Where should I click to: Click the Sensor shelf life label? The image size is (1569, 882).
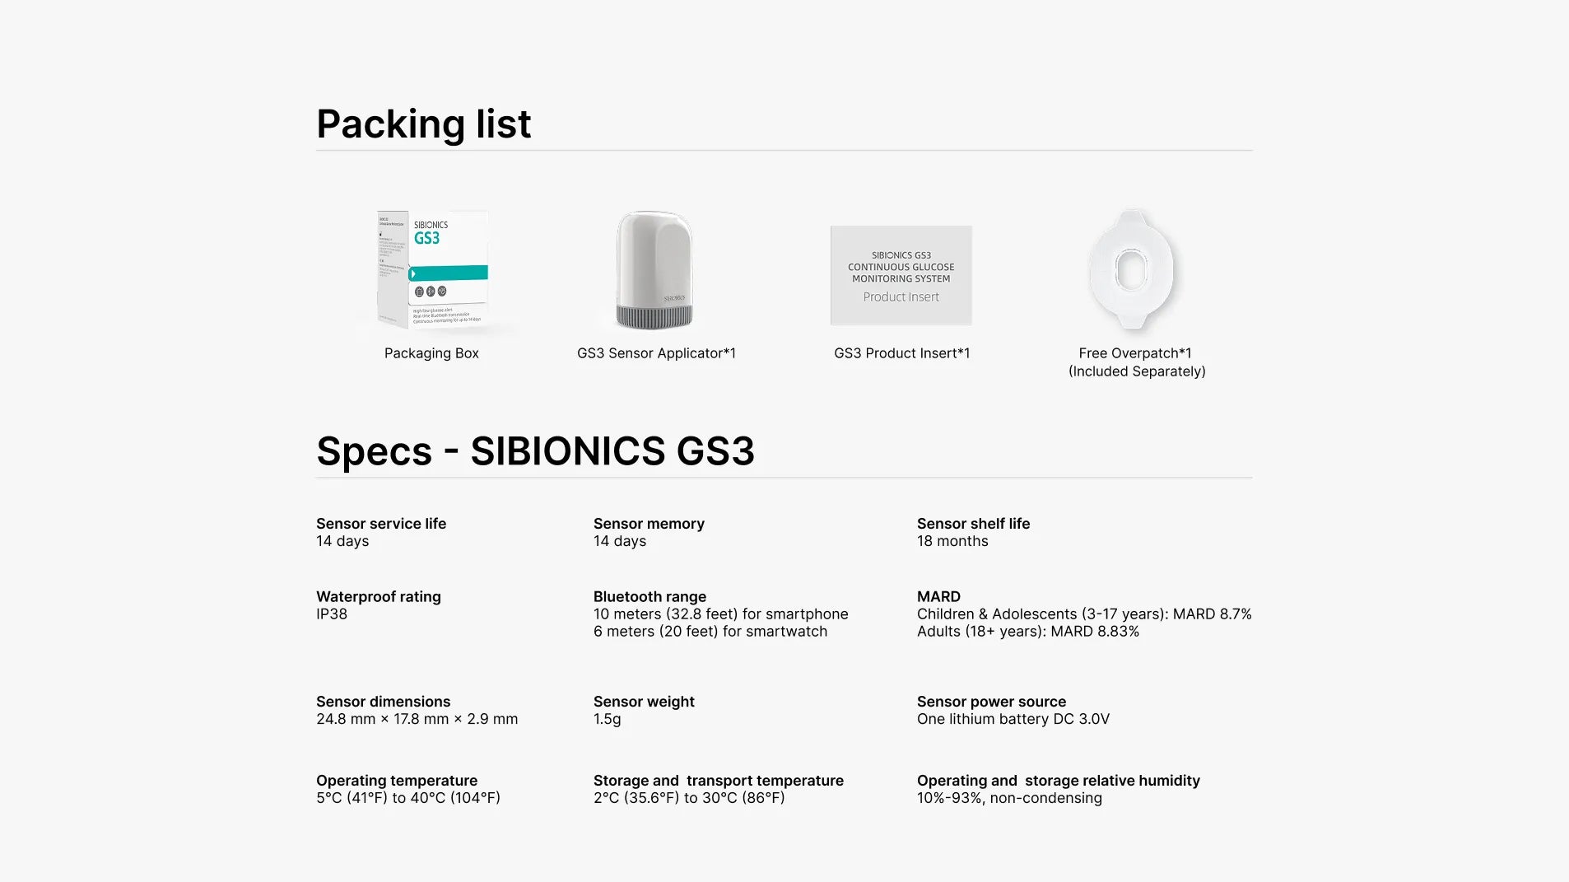coord(973,524)
